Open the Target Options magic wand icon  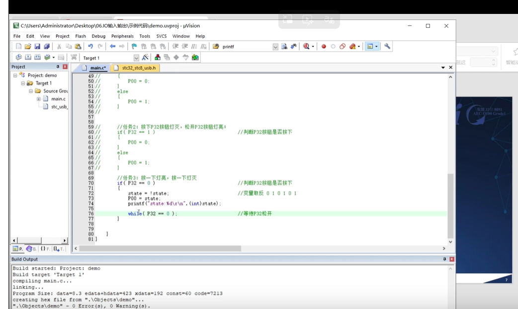point(145,58)
